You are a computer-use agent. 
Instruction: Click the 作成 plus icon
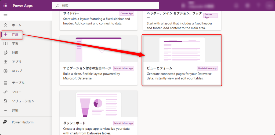tap(5, 34)
